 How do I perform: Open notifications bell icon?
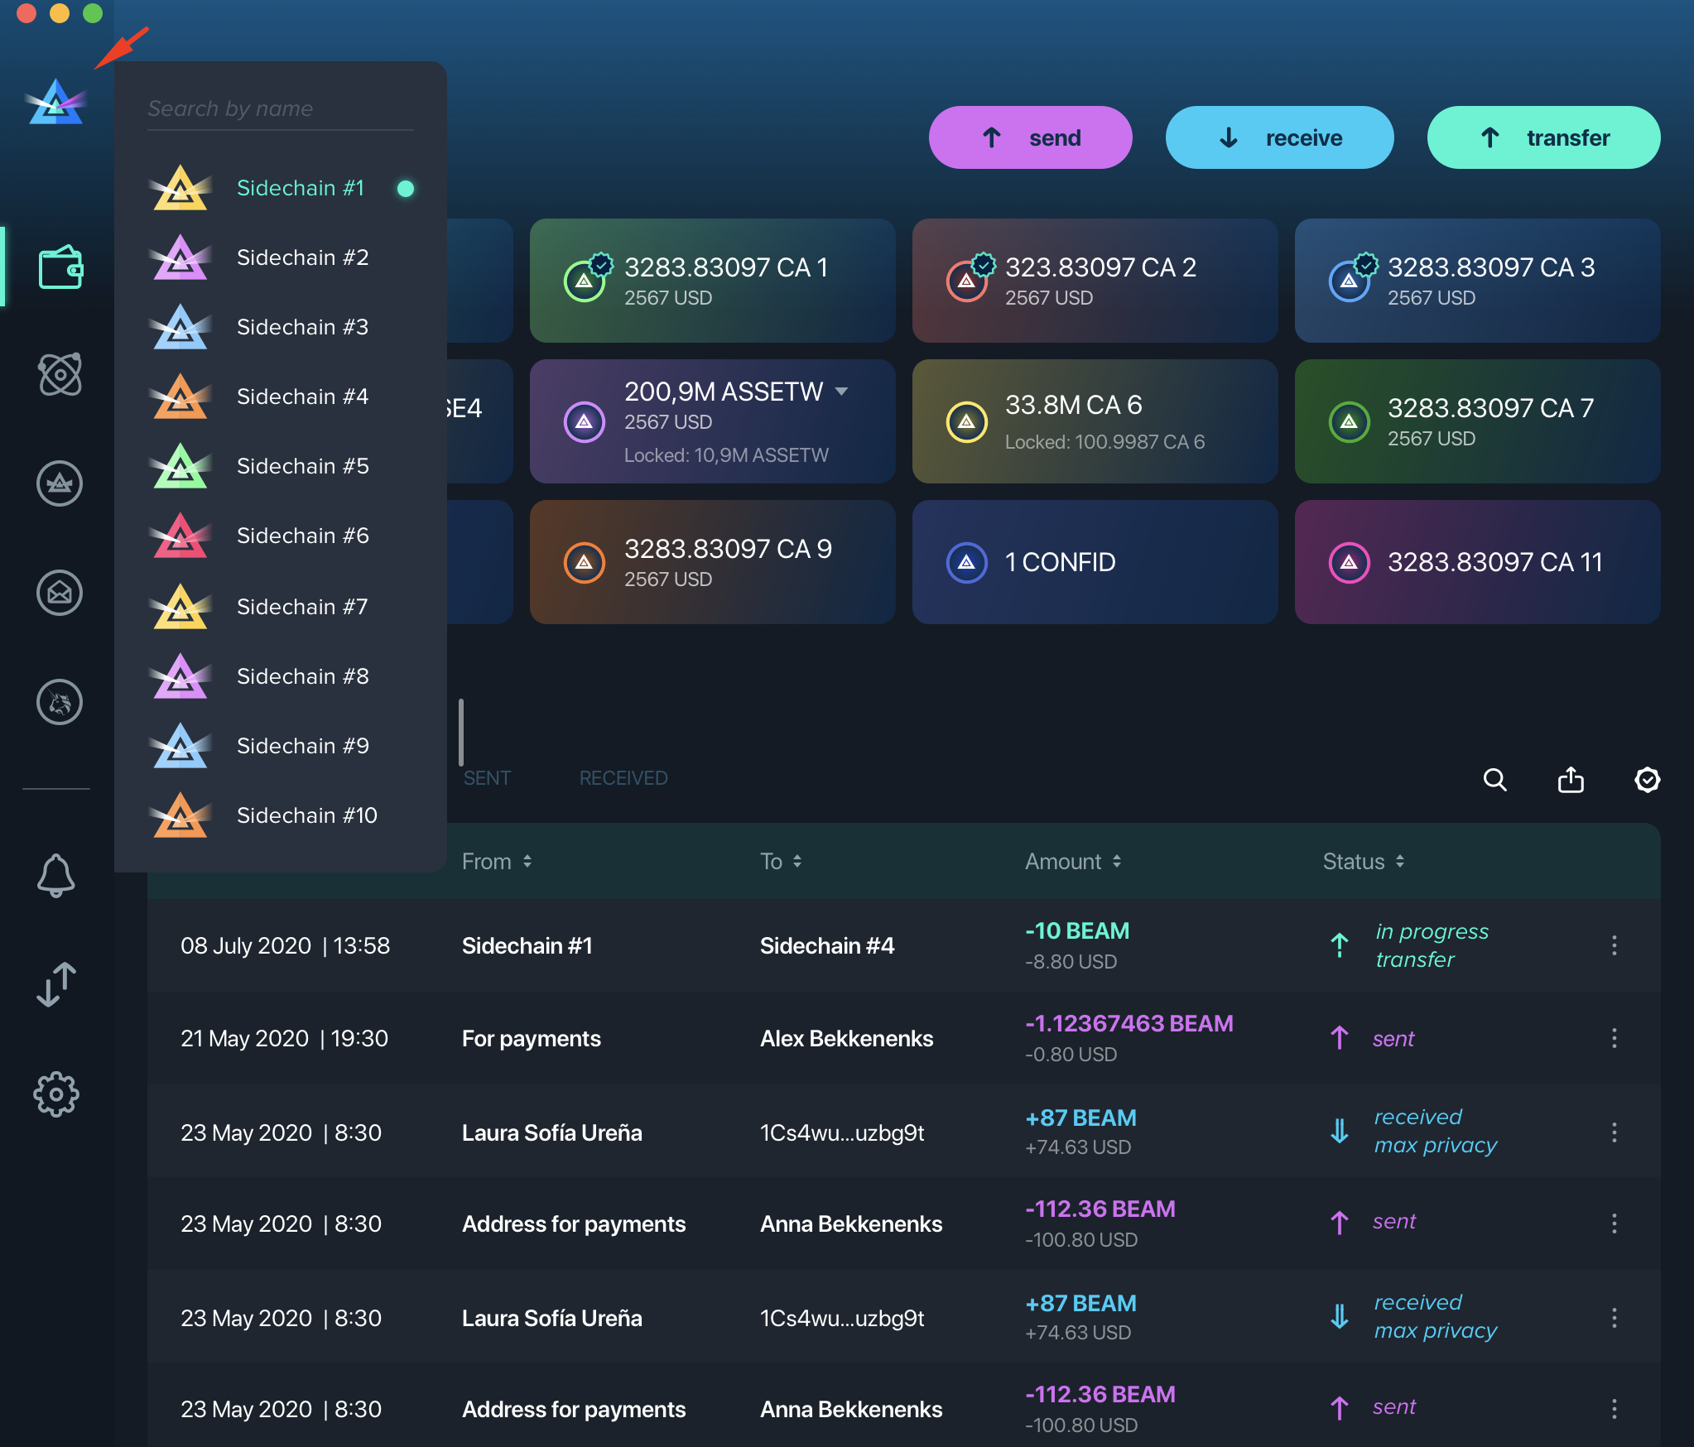[x=56, y=875]
